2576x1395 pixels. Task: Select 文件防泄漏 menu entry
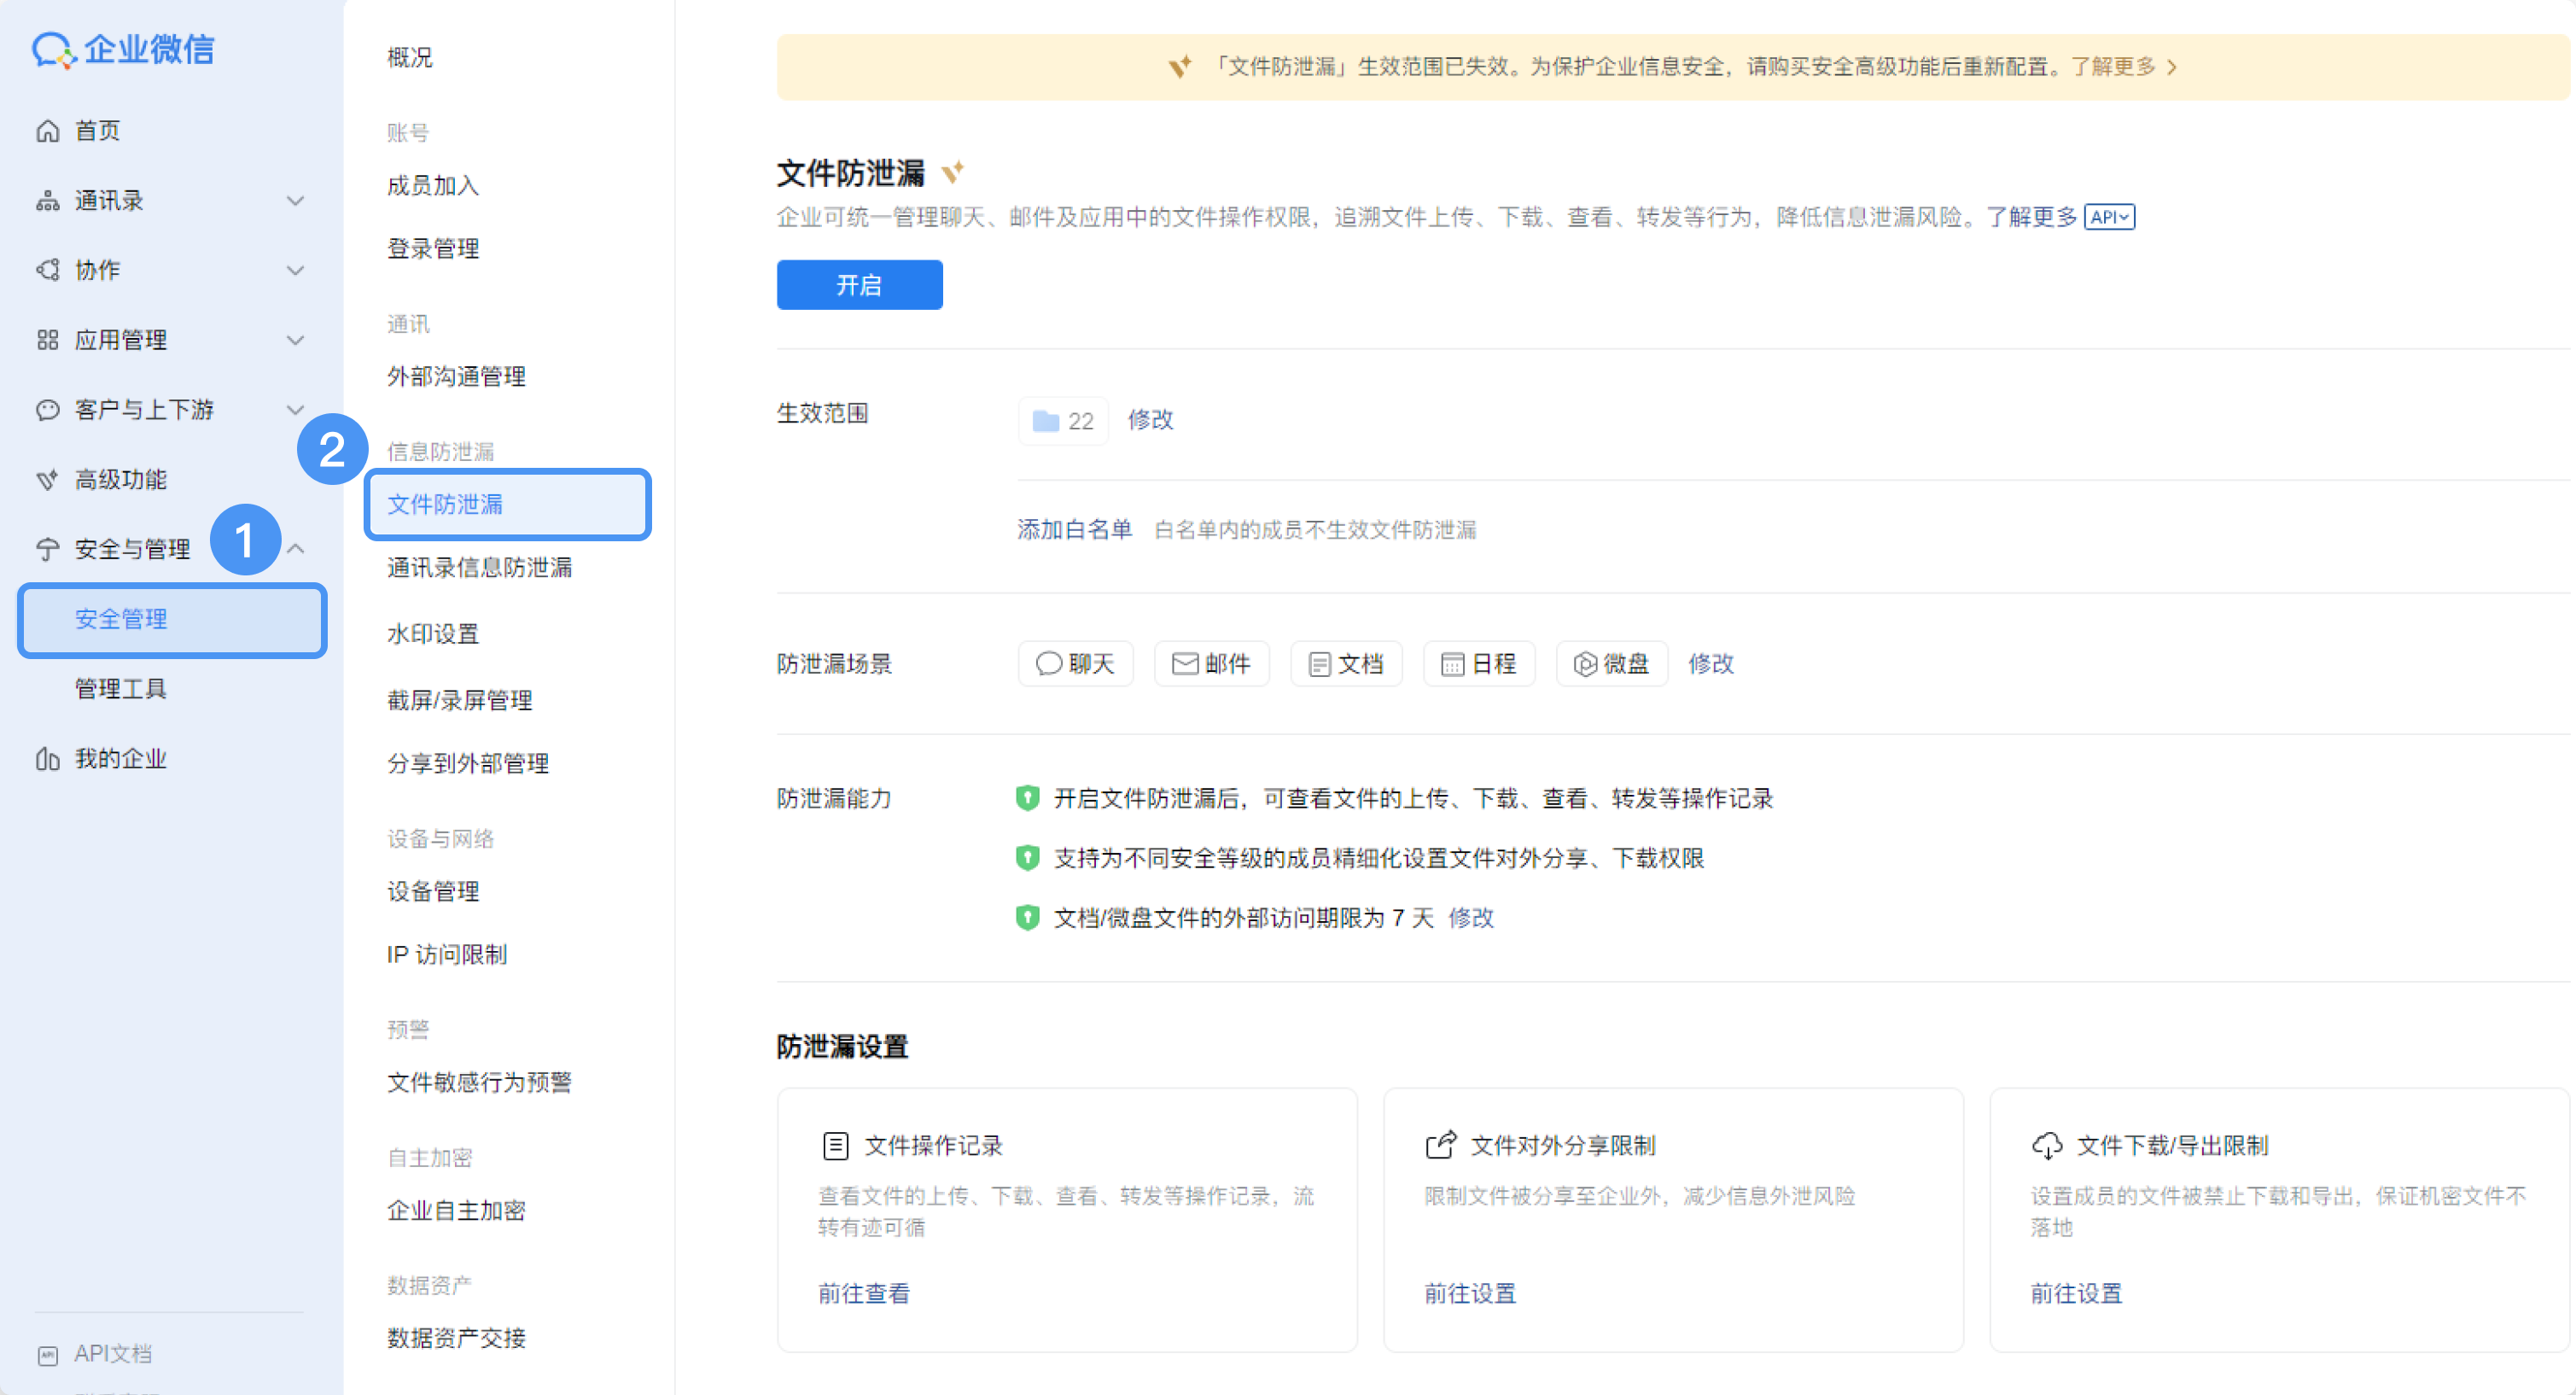point(508,505)
